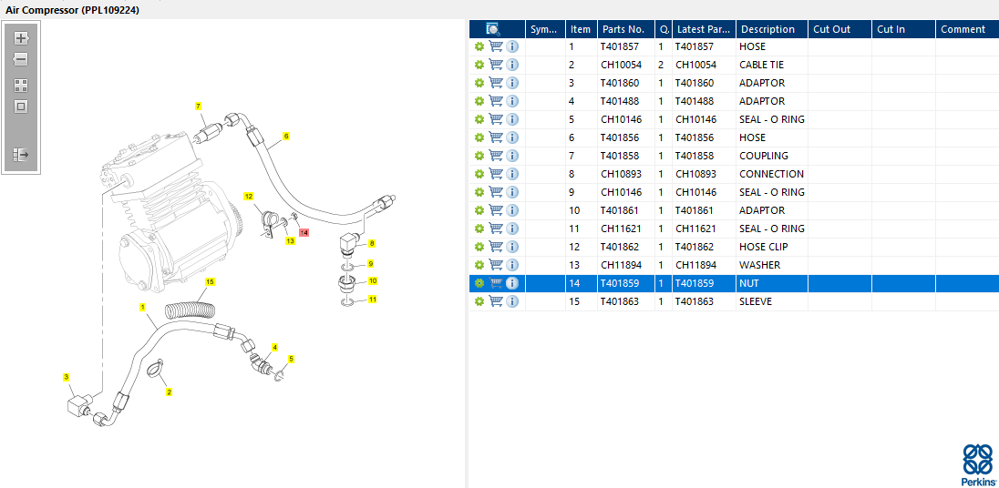999x488 pixels.
Task: Click the zoom out minus icon
Action: tap(21, 60)
